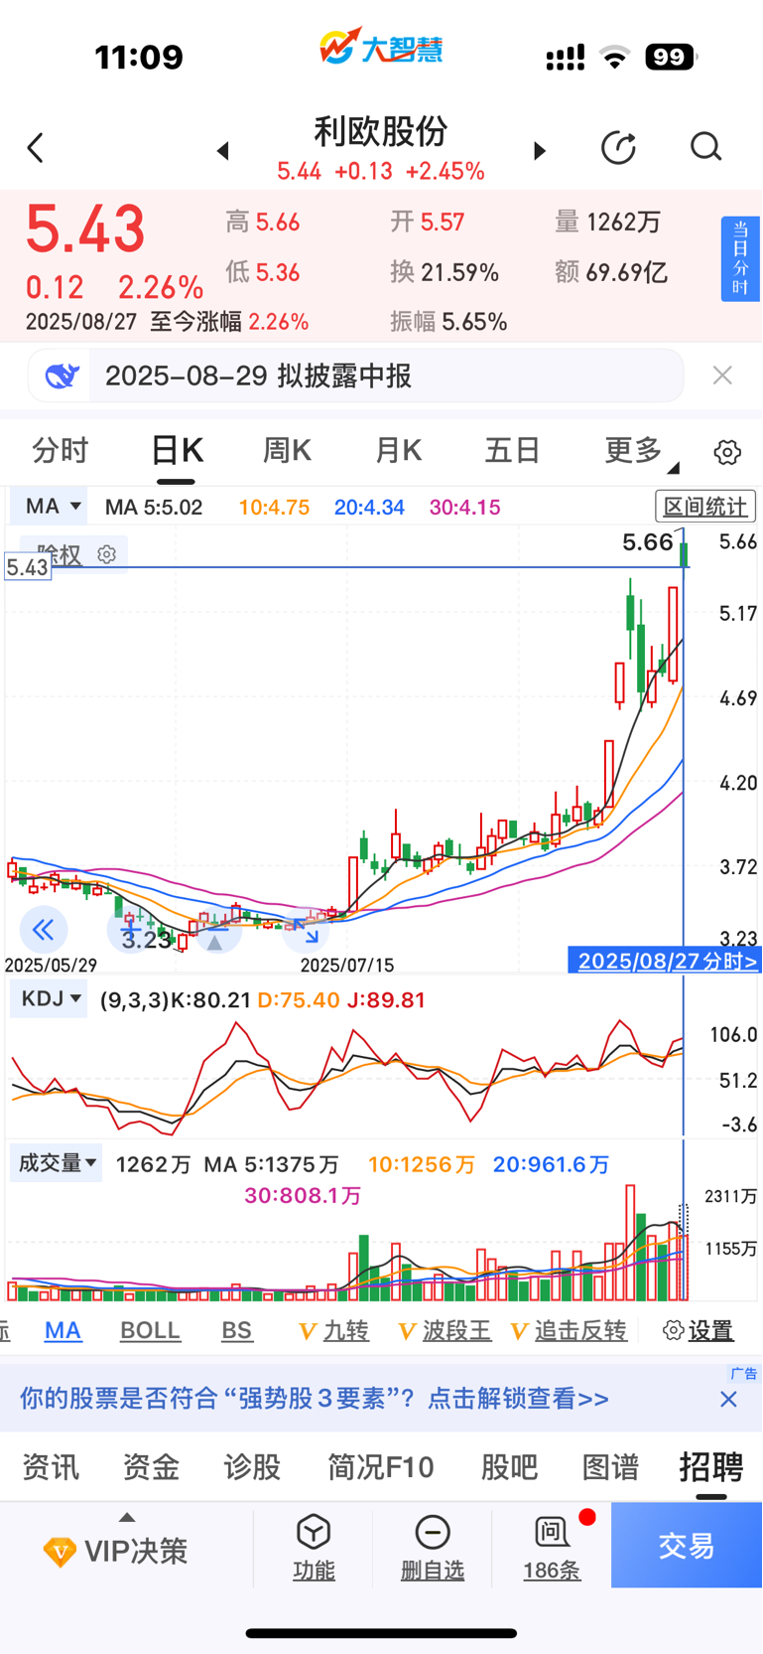Tap 额 69.69亿 amount value
Image resolution: width=763 pixels, height=1654 pixels.
point(611,272)
